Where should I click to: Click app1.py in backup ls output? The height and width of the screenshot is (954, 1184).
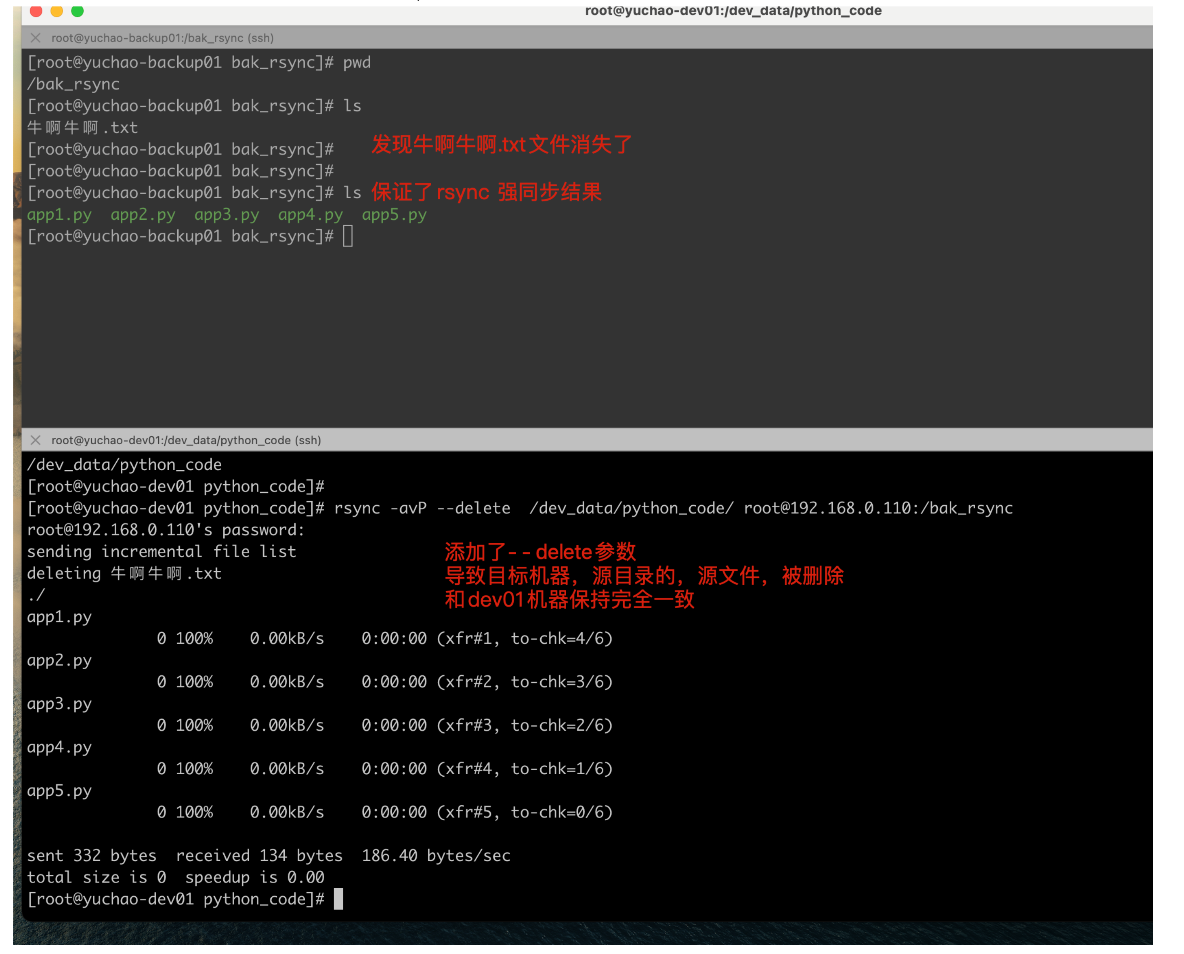59,214
